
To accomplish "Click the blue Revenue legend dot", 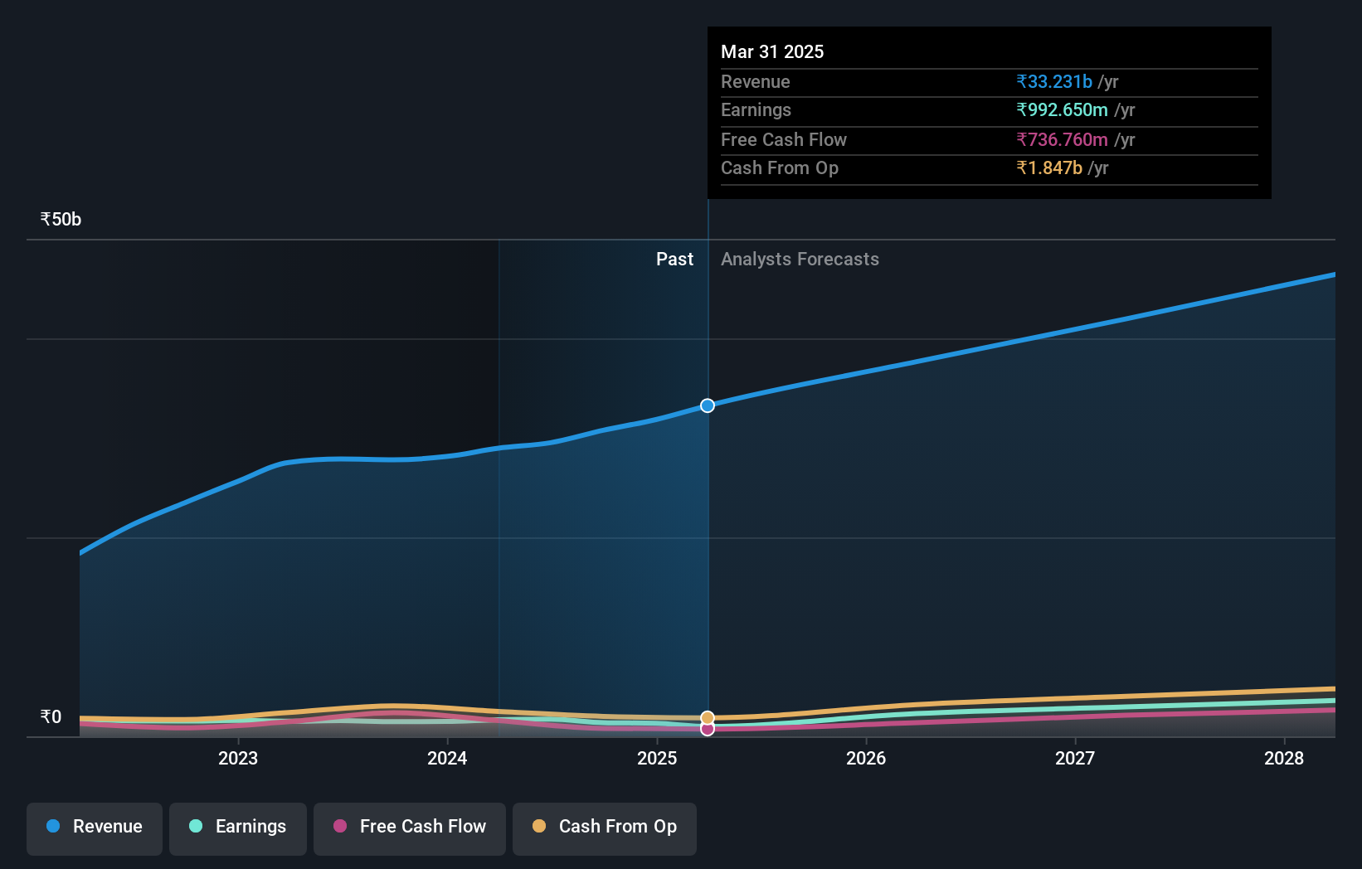I will point(53,826).
